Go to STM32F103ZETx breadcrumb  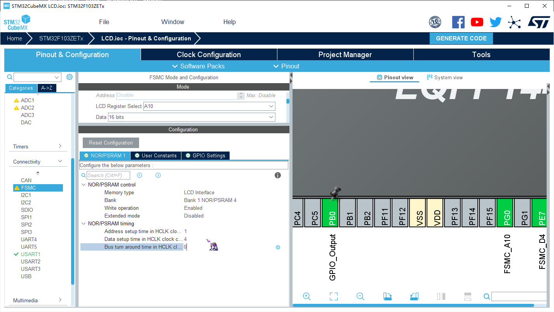click(x=61, y=38)
